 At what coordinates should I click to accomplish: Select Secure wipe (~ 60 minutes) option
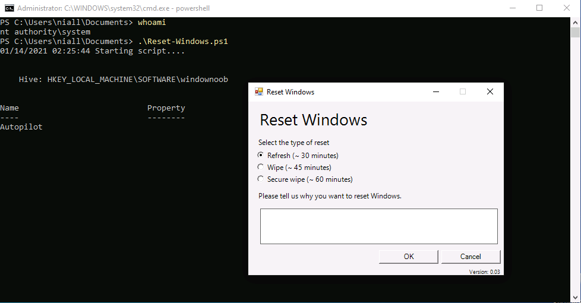tap(305, 179)
